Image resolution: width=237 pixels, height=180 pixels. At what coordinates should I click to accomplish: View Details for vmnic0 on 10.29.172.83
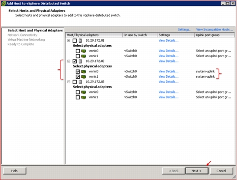click(169, 92)
